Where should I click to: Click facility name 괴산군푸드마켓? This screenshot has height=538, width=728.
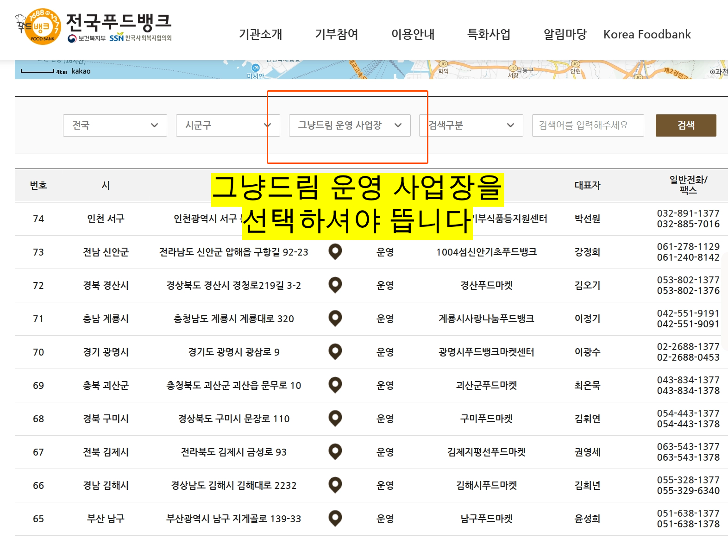486,385
